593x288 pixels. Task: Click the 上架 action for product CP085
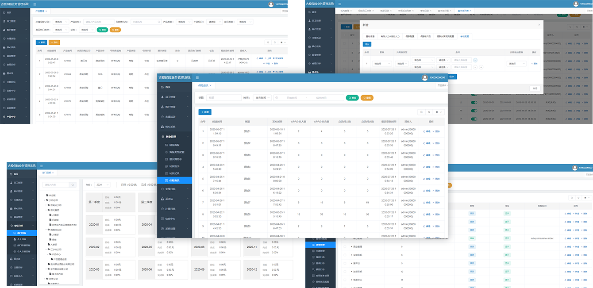click(269, 58)
